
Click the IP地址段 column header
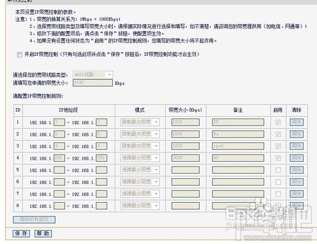[68, 110]
